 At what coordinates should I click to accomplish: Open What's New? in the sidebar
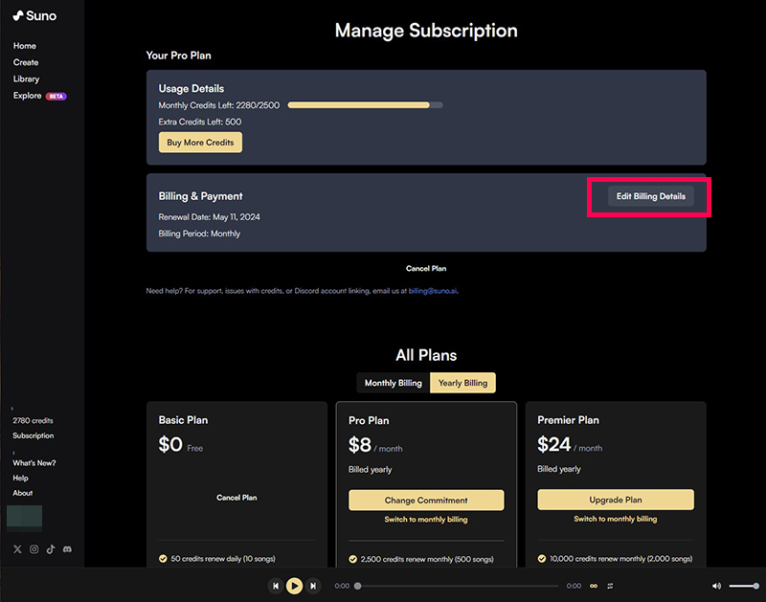34,463
